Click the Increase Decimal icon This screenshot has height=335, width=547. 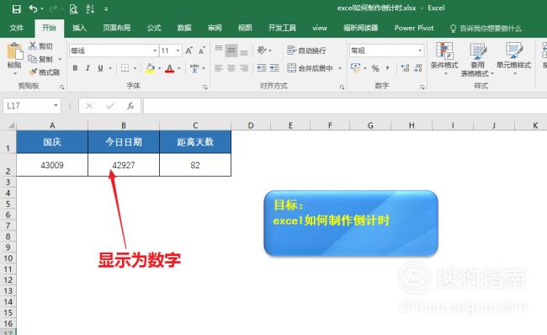405,68
